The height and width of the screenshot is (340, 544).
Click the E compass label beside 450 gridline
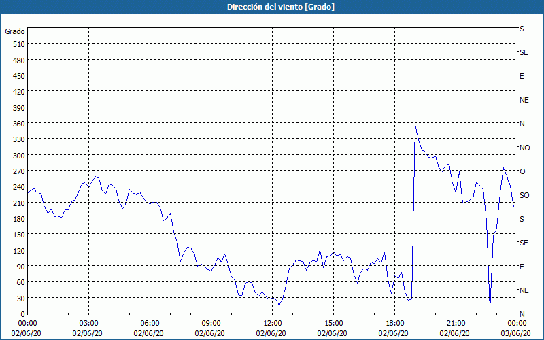[x=522, y=76]
